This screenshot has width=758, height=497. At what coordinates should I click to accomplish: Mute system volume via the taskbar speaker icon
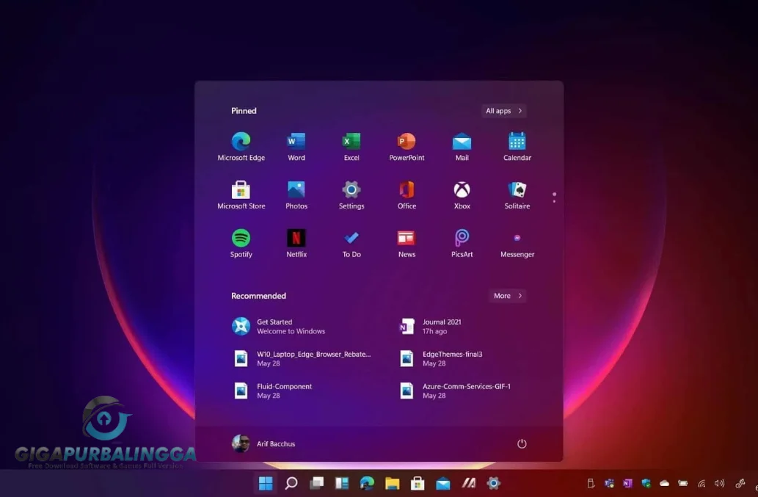(x=719, y=483)
